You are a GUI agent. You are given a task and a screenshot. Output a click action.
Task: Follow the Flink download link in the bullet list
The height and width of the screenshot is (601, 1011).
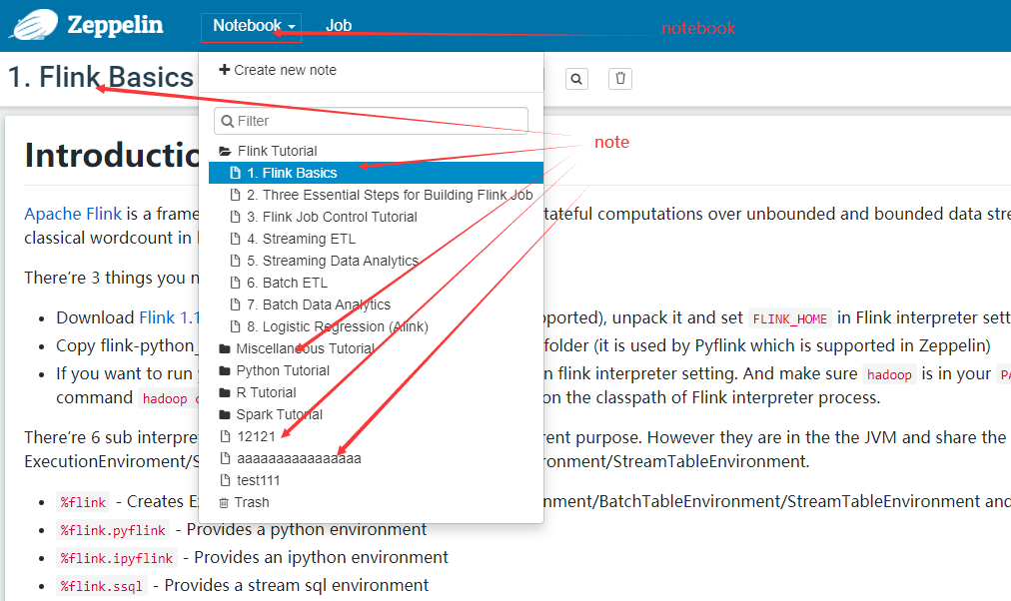(x=169, y=317)
